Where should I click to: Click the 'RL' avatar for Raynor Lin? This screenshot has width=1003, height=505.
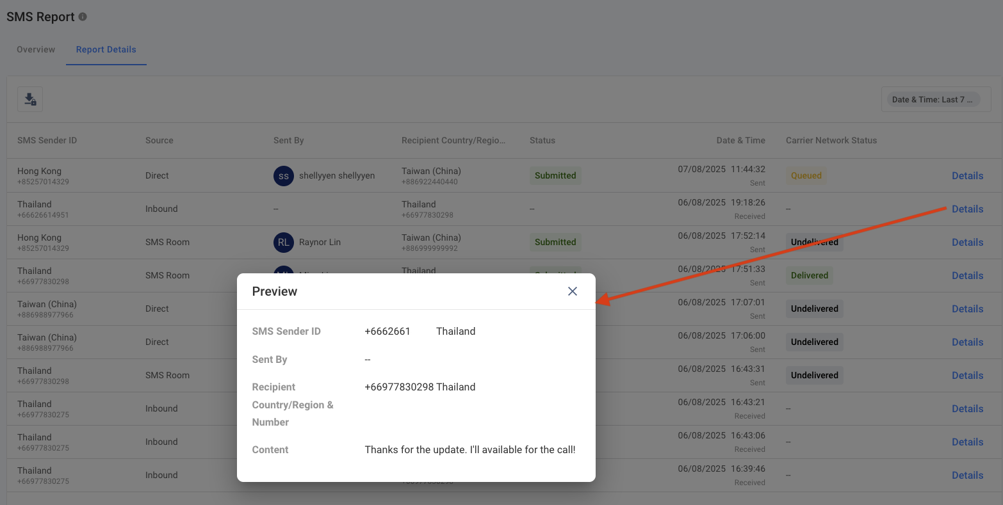pos(284,242)
